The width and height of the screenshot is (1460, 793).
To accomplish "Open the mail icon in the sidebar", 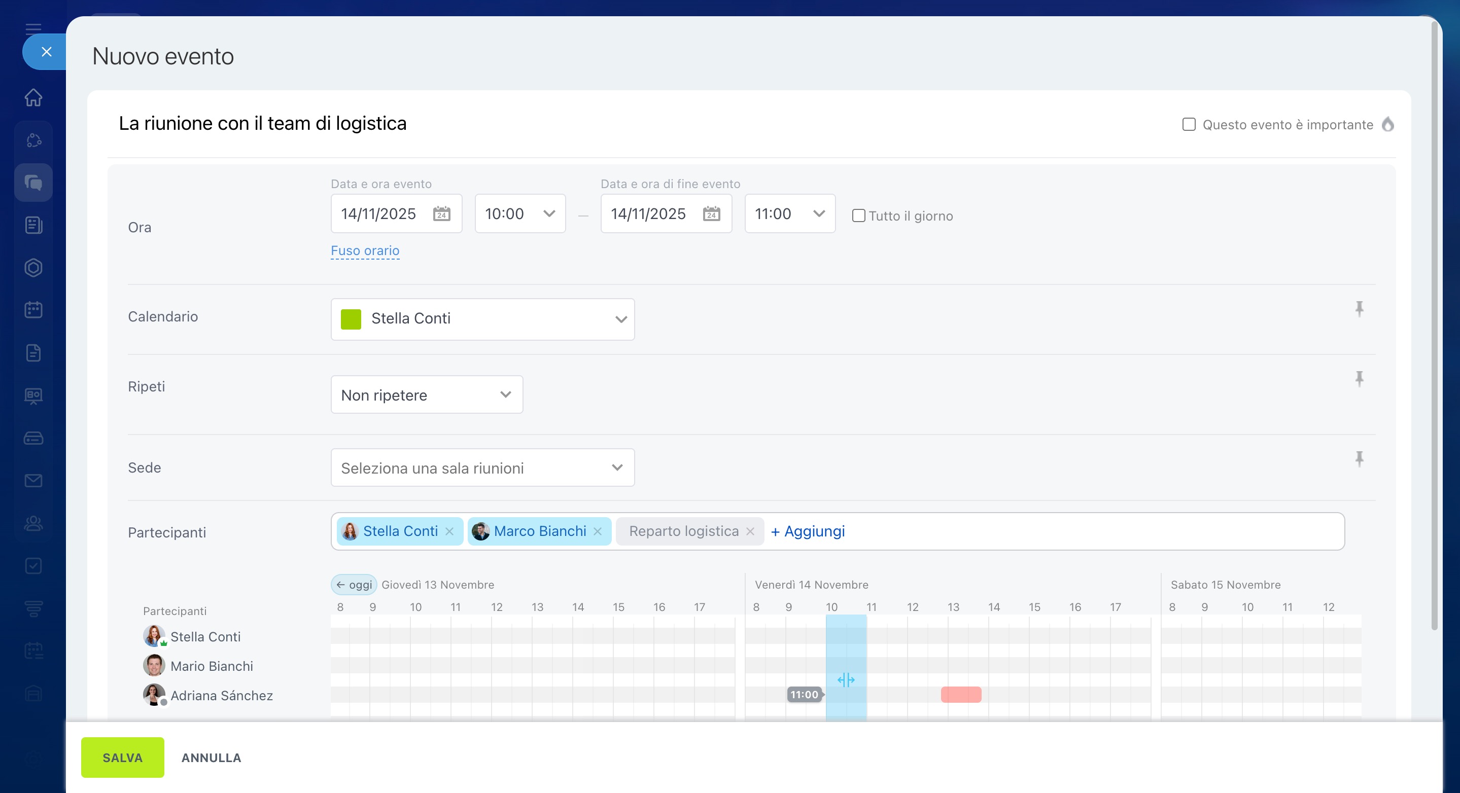I will (x=33, y=481).
